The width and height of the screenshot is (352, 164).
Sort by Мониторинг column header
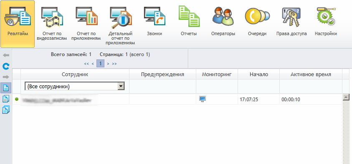pyautogui.click(x=217, y=74)
